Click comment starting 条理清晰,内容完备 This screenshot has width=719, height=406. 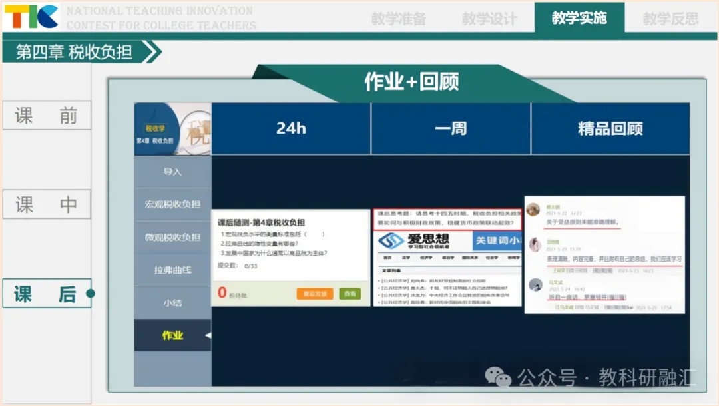(x=614, y=260)
